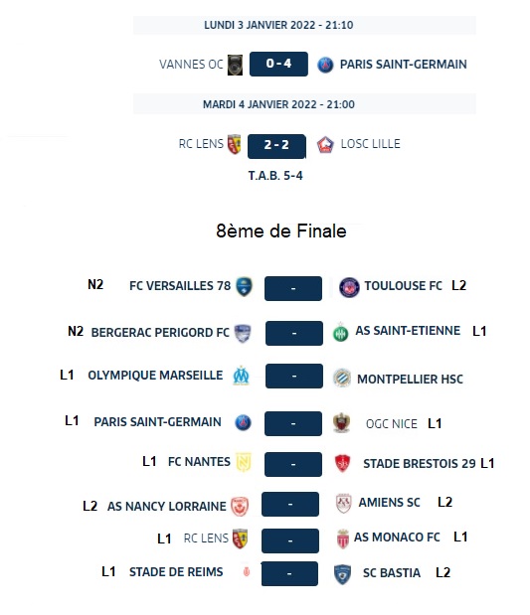530x615 pixels.
Task: Select the AS Nancy Lorraine team name
Action: click(x=167, y=507)
